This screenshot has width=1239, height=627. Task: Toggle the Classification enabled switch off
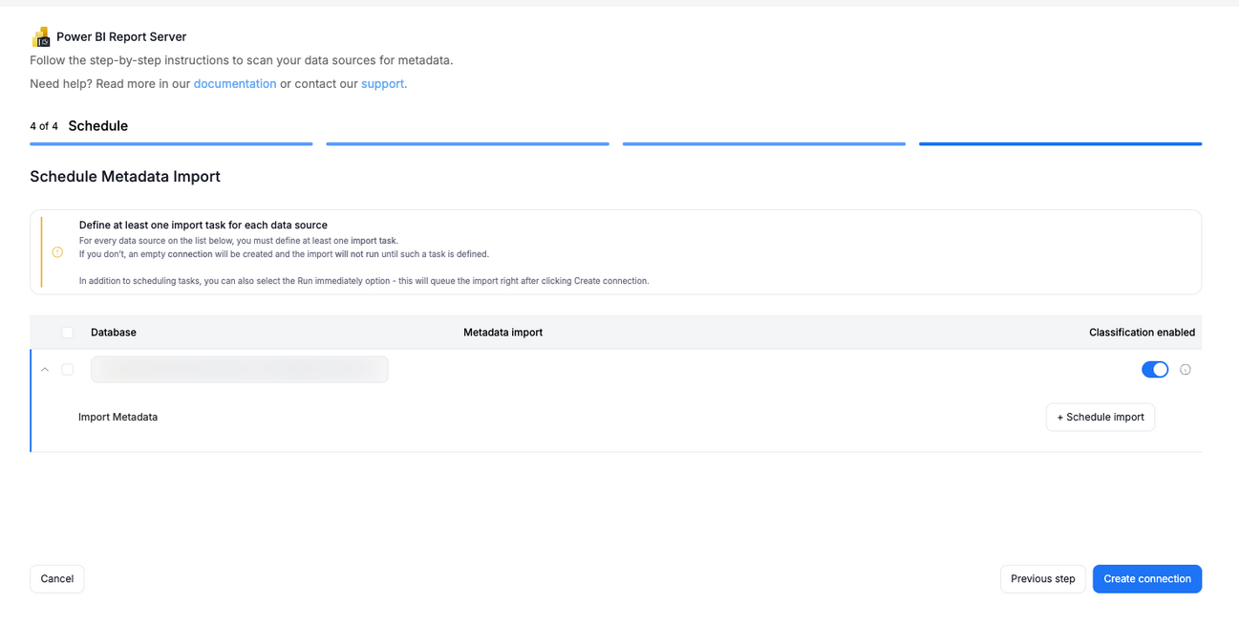point(1155,370)
